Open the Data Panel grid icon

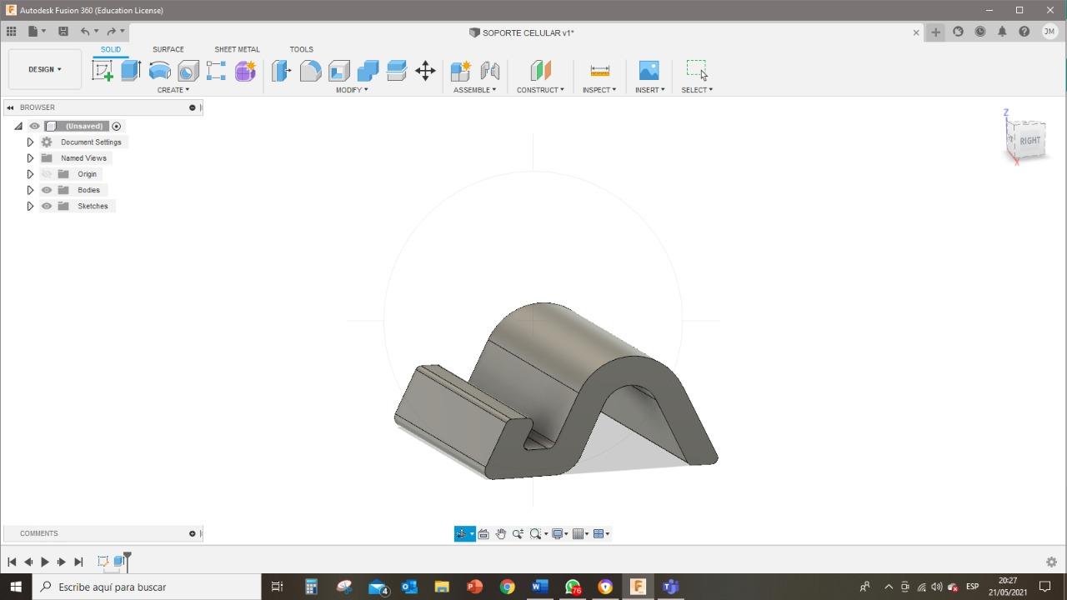click(x=11, y=32)
